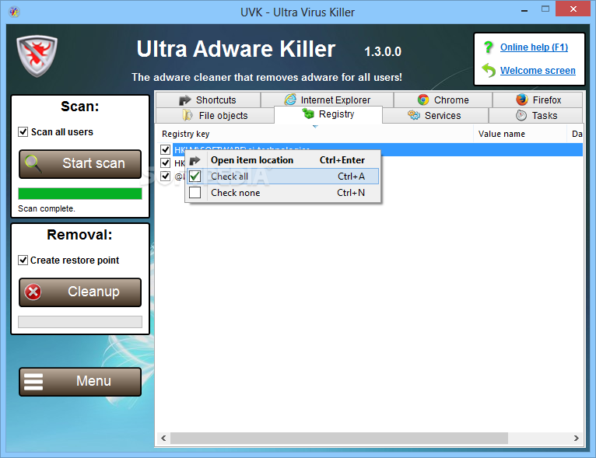Toggle the Scan all users checkbox
The image size is (596, 458).
[23, 131]
